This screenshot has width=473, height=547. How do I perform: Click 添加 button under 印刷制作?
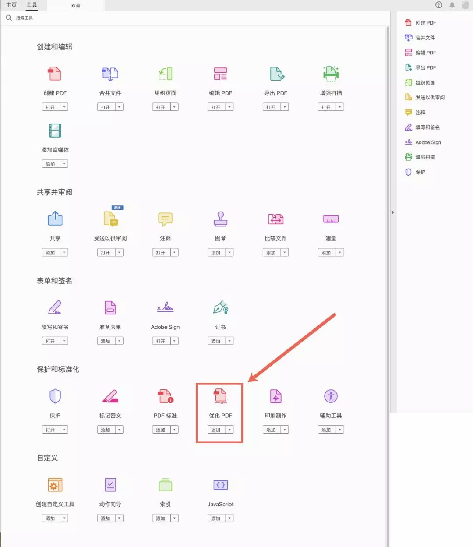tap(271, 430)
